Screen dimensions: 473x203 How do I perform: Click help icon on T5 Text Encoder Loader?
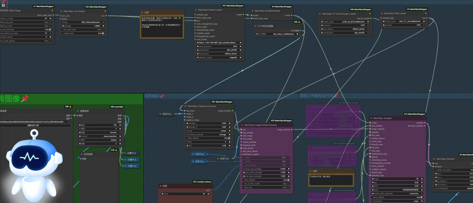tap(370, 14)
